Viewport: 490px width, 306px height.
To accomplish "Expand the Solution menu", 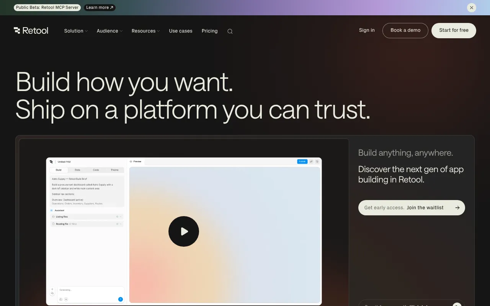I will pos(76,31).
